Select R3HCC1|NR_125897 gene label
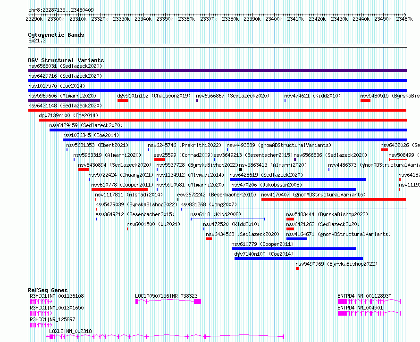Image resolution: width=420 pixels, height=342 pixels. (x=52, y=319)
